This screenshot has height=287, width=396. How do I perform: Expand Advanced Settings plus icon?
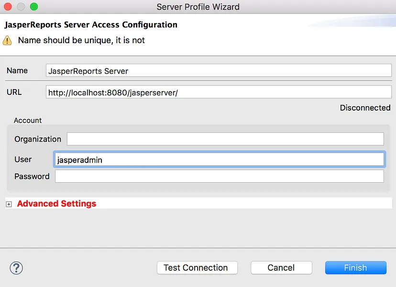point(9,204)
